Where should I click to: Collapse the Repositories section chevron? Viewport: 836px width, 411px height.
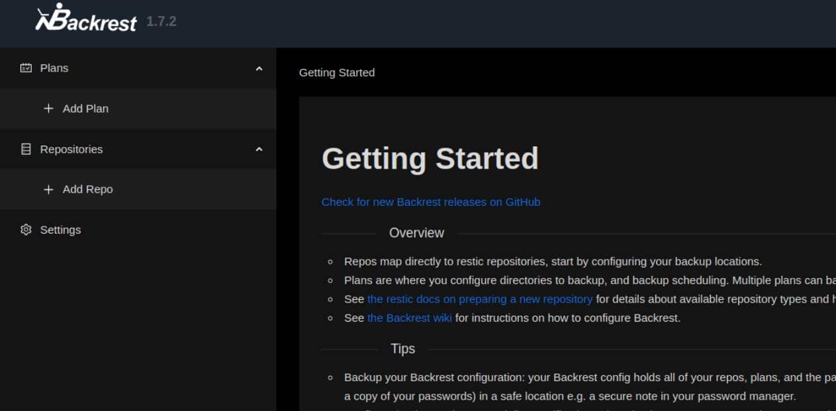pyautogui.click(x=259, y=150)
